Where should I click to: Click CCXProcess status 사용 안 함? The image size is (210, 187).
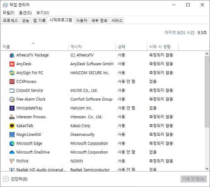click(x=126, y=82)
